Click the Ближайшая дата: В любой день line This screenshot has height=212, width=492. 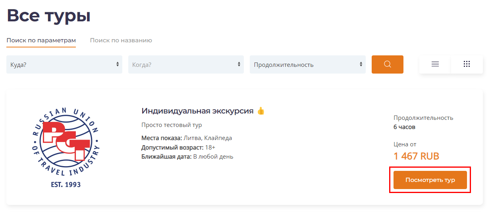pyautogui.click(x=187, y=157)
